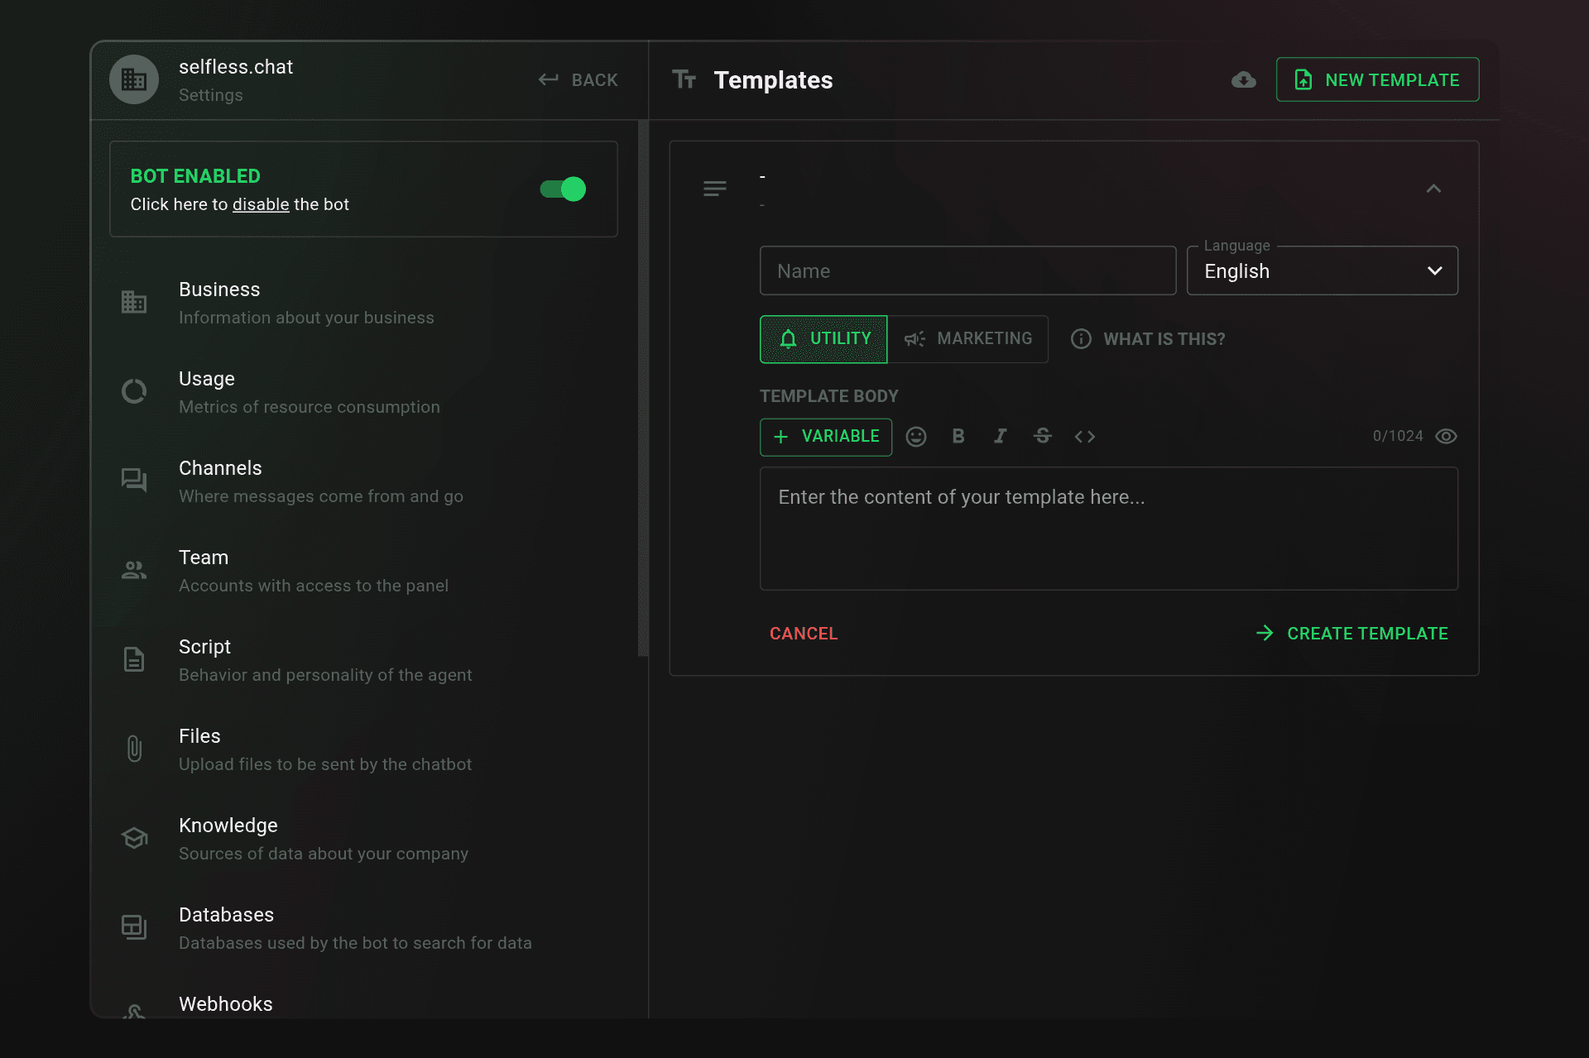Click the red Cancel button
This screenshot has height=1058, width=1589.
pyautogui.click(x=804, y=634)
